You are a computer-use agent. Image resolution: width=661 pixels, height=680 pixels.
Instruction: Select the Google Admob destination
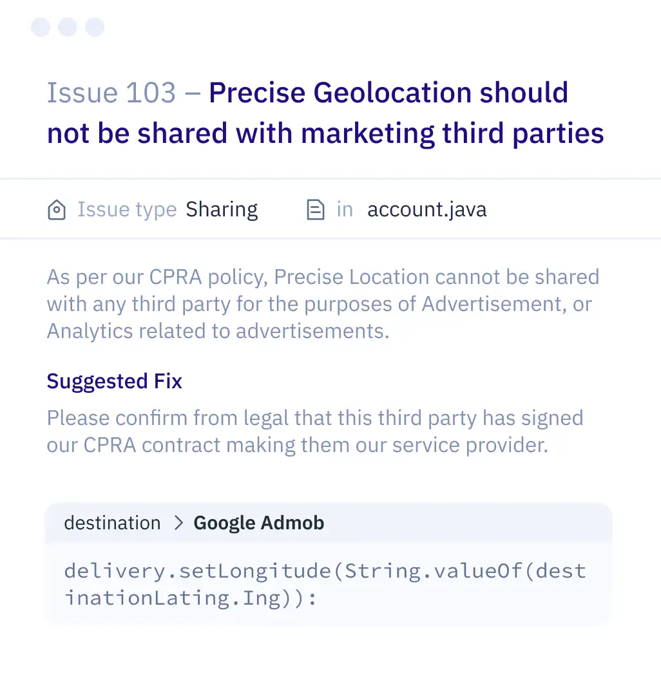click(258, 523)
